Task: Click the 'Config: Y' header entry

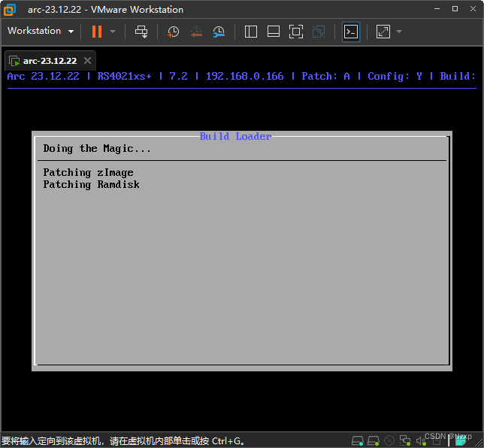Action: (x=395, y=76)
